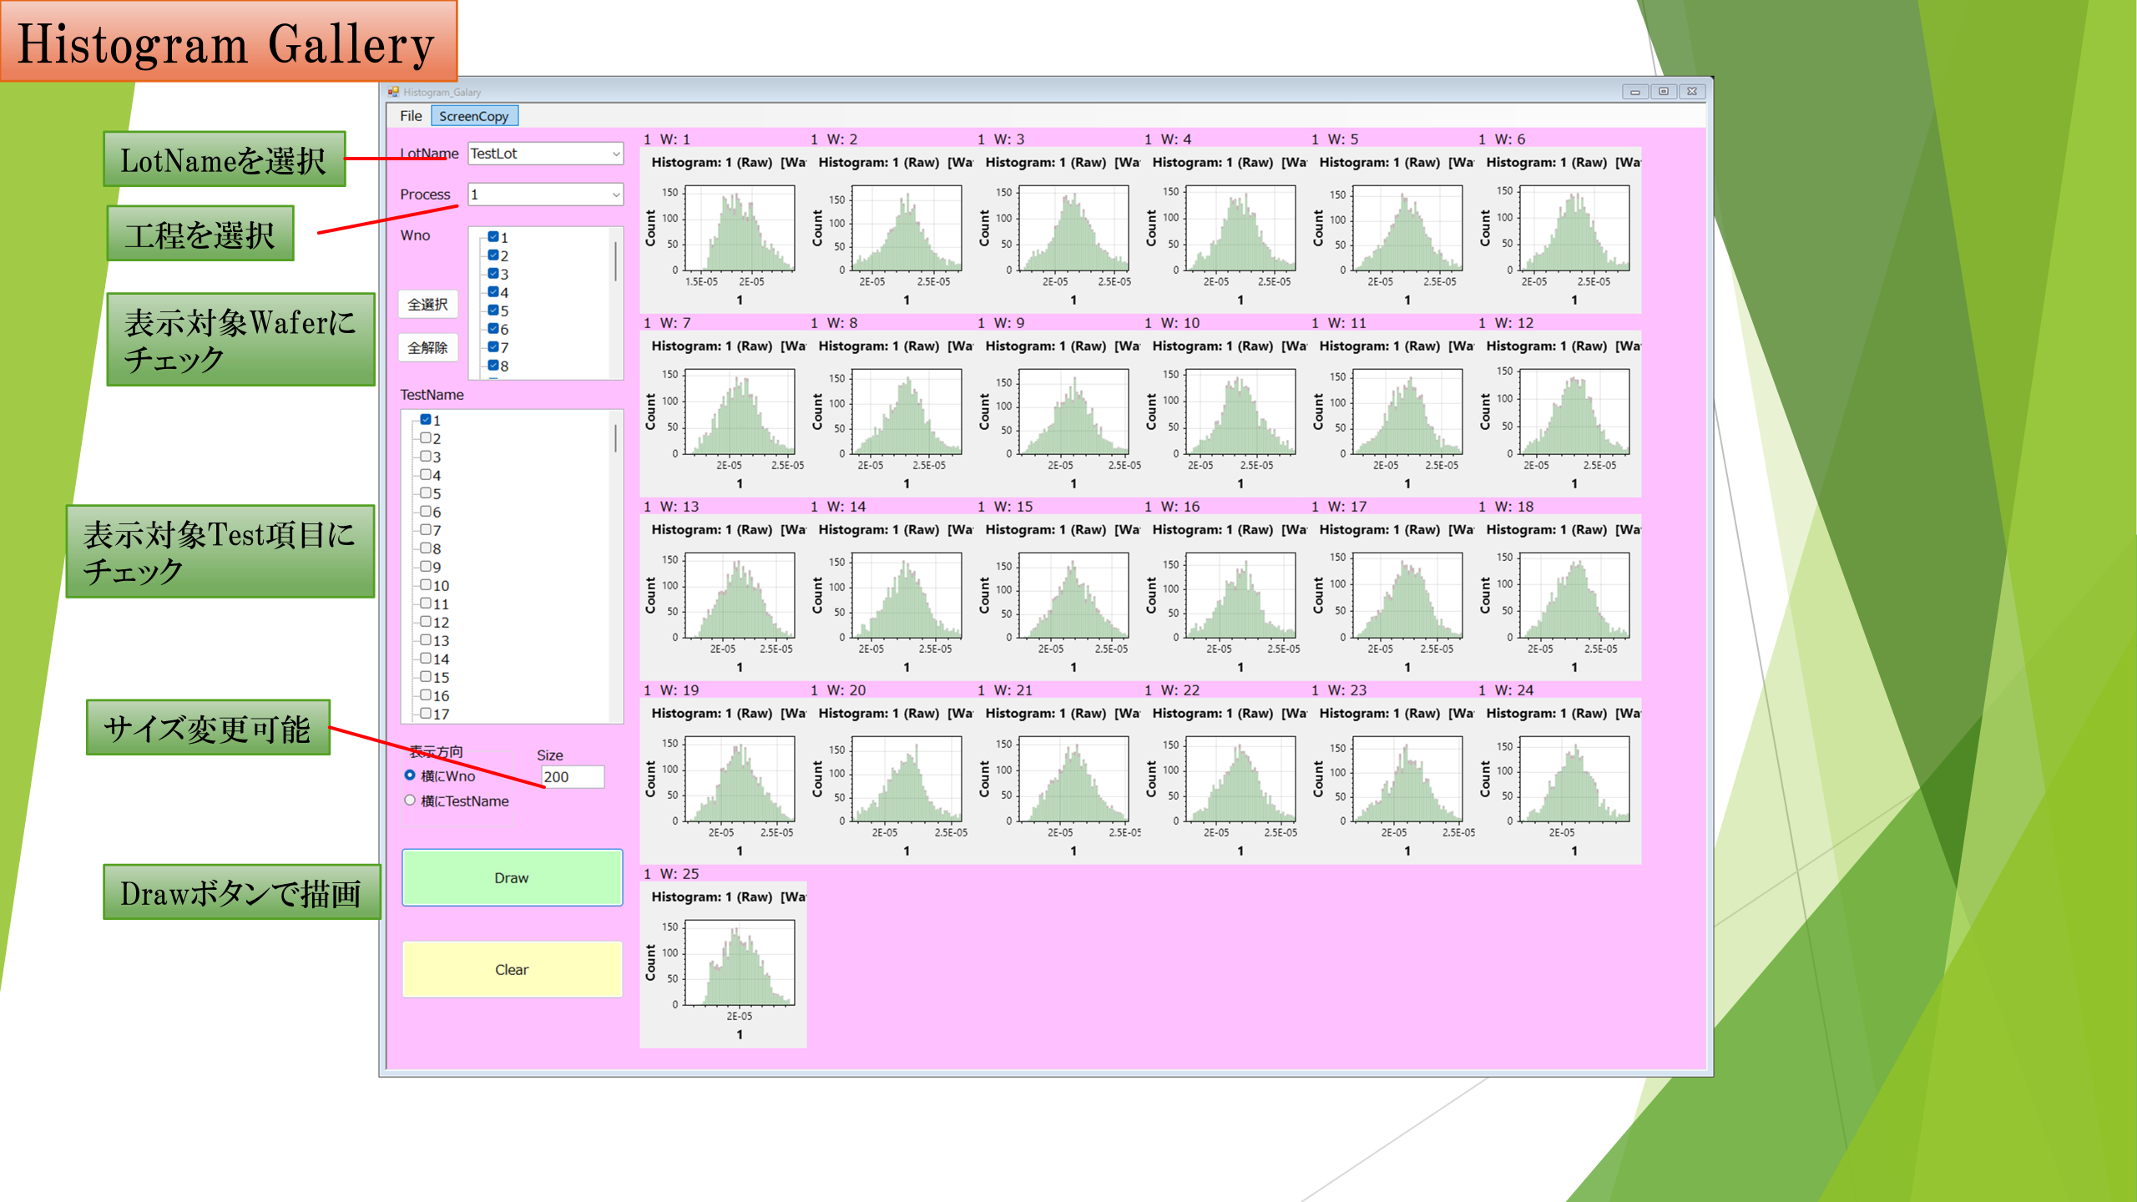Click the green Draw button
The height and width of the screenshot is (1202, 2137).
point(512,877)
